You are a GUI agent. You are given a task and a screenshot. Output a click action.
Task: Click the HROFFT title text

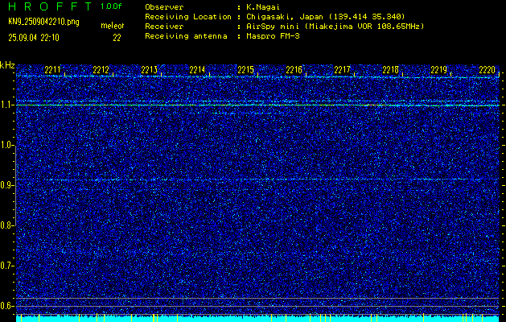[50, 6]
